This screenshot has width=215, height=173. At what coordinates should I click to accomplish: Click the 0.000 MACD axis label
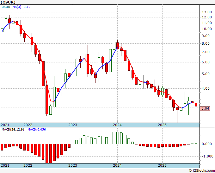(x=207, y=144)
